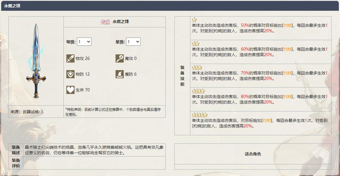
Task: Click the 80% probability value
Action: tap(245, 97)
